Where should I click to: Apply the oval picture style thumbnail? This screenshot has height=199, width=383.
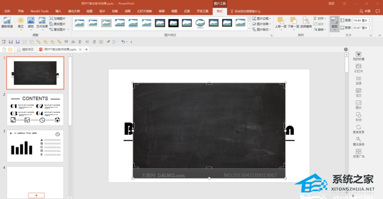tap(200, 23)
